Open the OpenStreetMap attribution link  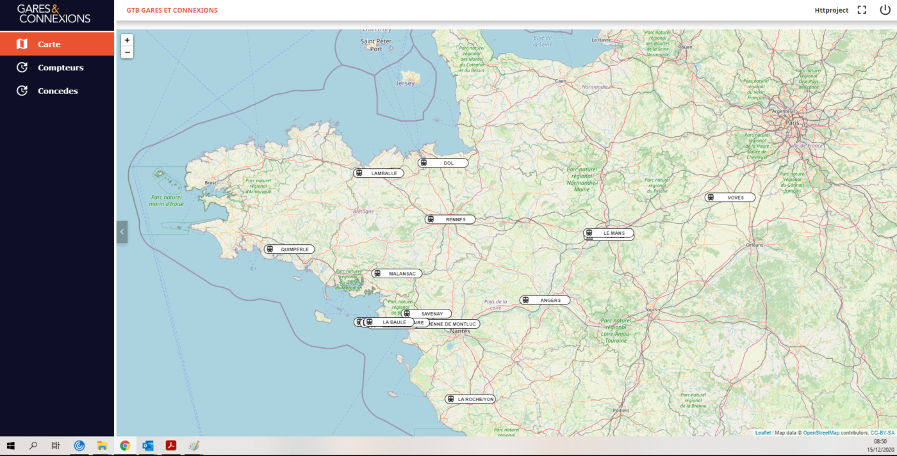821,433
